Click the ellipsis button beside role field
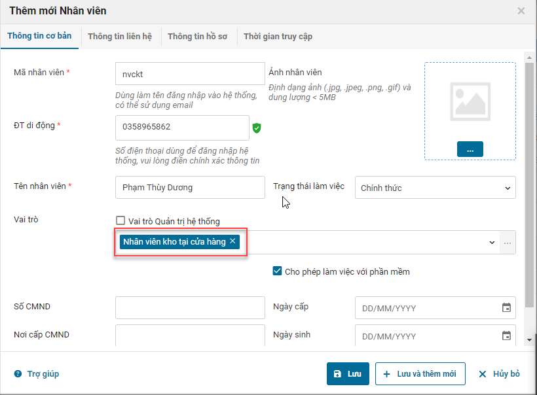537x395 pixels. click(x=508, y=243)
